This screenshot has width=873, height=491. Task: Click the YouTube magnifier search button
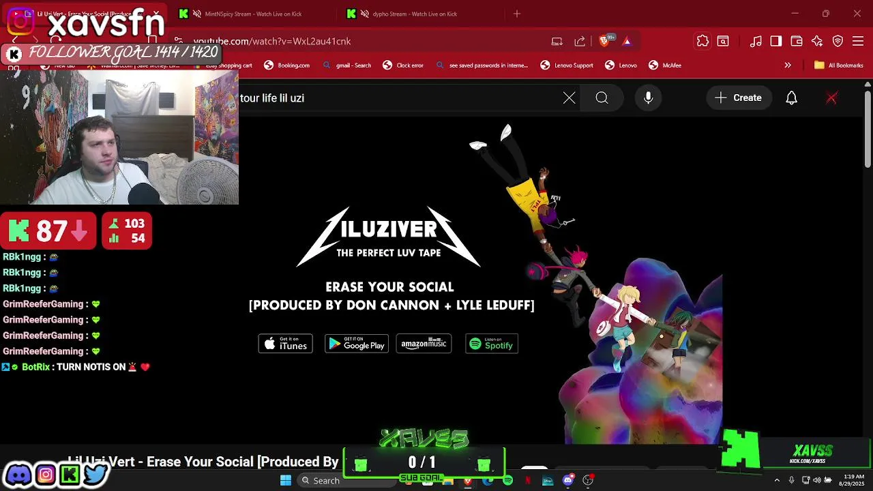coord(602,98)
